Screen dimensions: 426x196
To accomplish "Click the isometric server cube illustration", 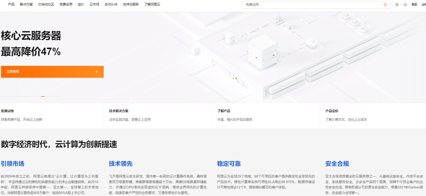I will [x=262, y=51].
